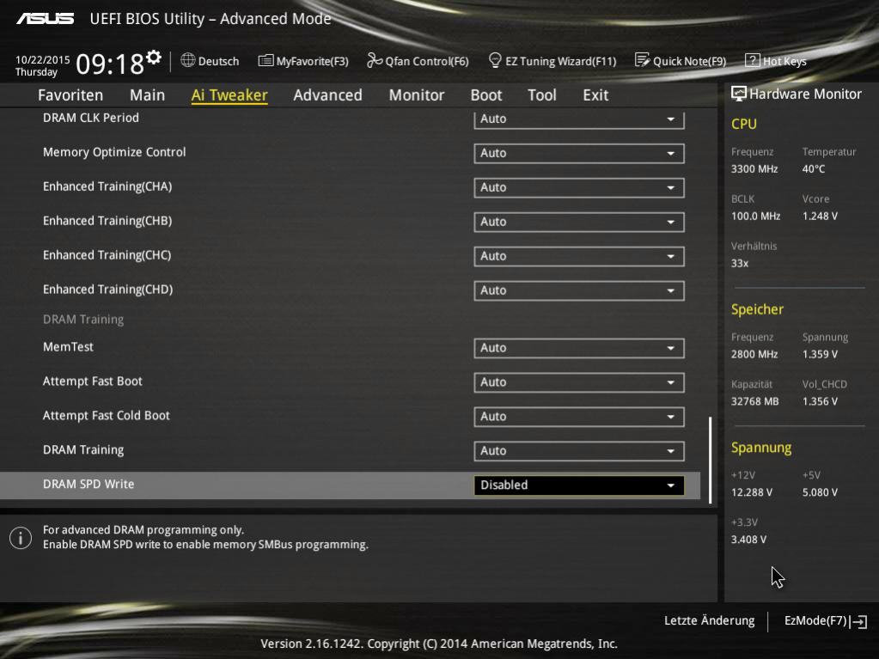Open the DRAM SPD Write dropdown
Screen dimensions: 879x659
(578, 485)
